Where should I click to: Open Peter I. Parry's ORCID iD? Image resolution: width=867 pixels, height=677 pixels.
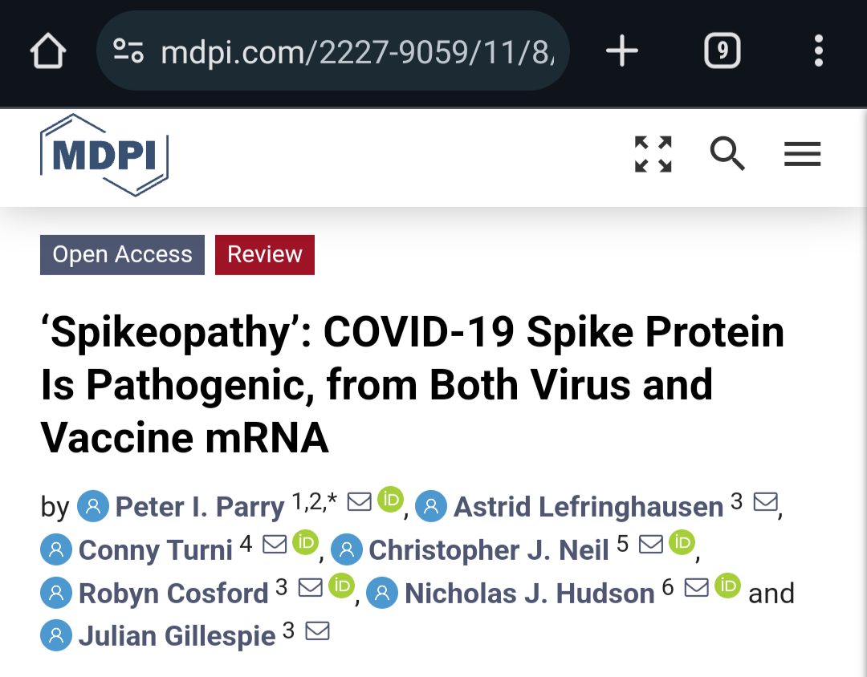[x=390, y=499]
